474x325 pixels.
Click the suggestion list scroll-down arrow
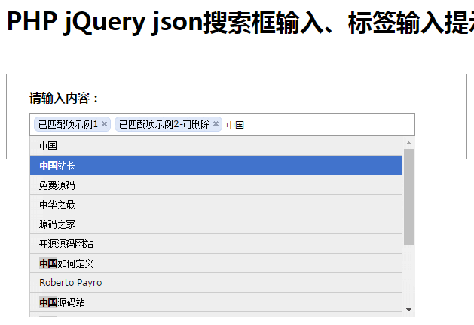409,309
